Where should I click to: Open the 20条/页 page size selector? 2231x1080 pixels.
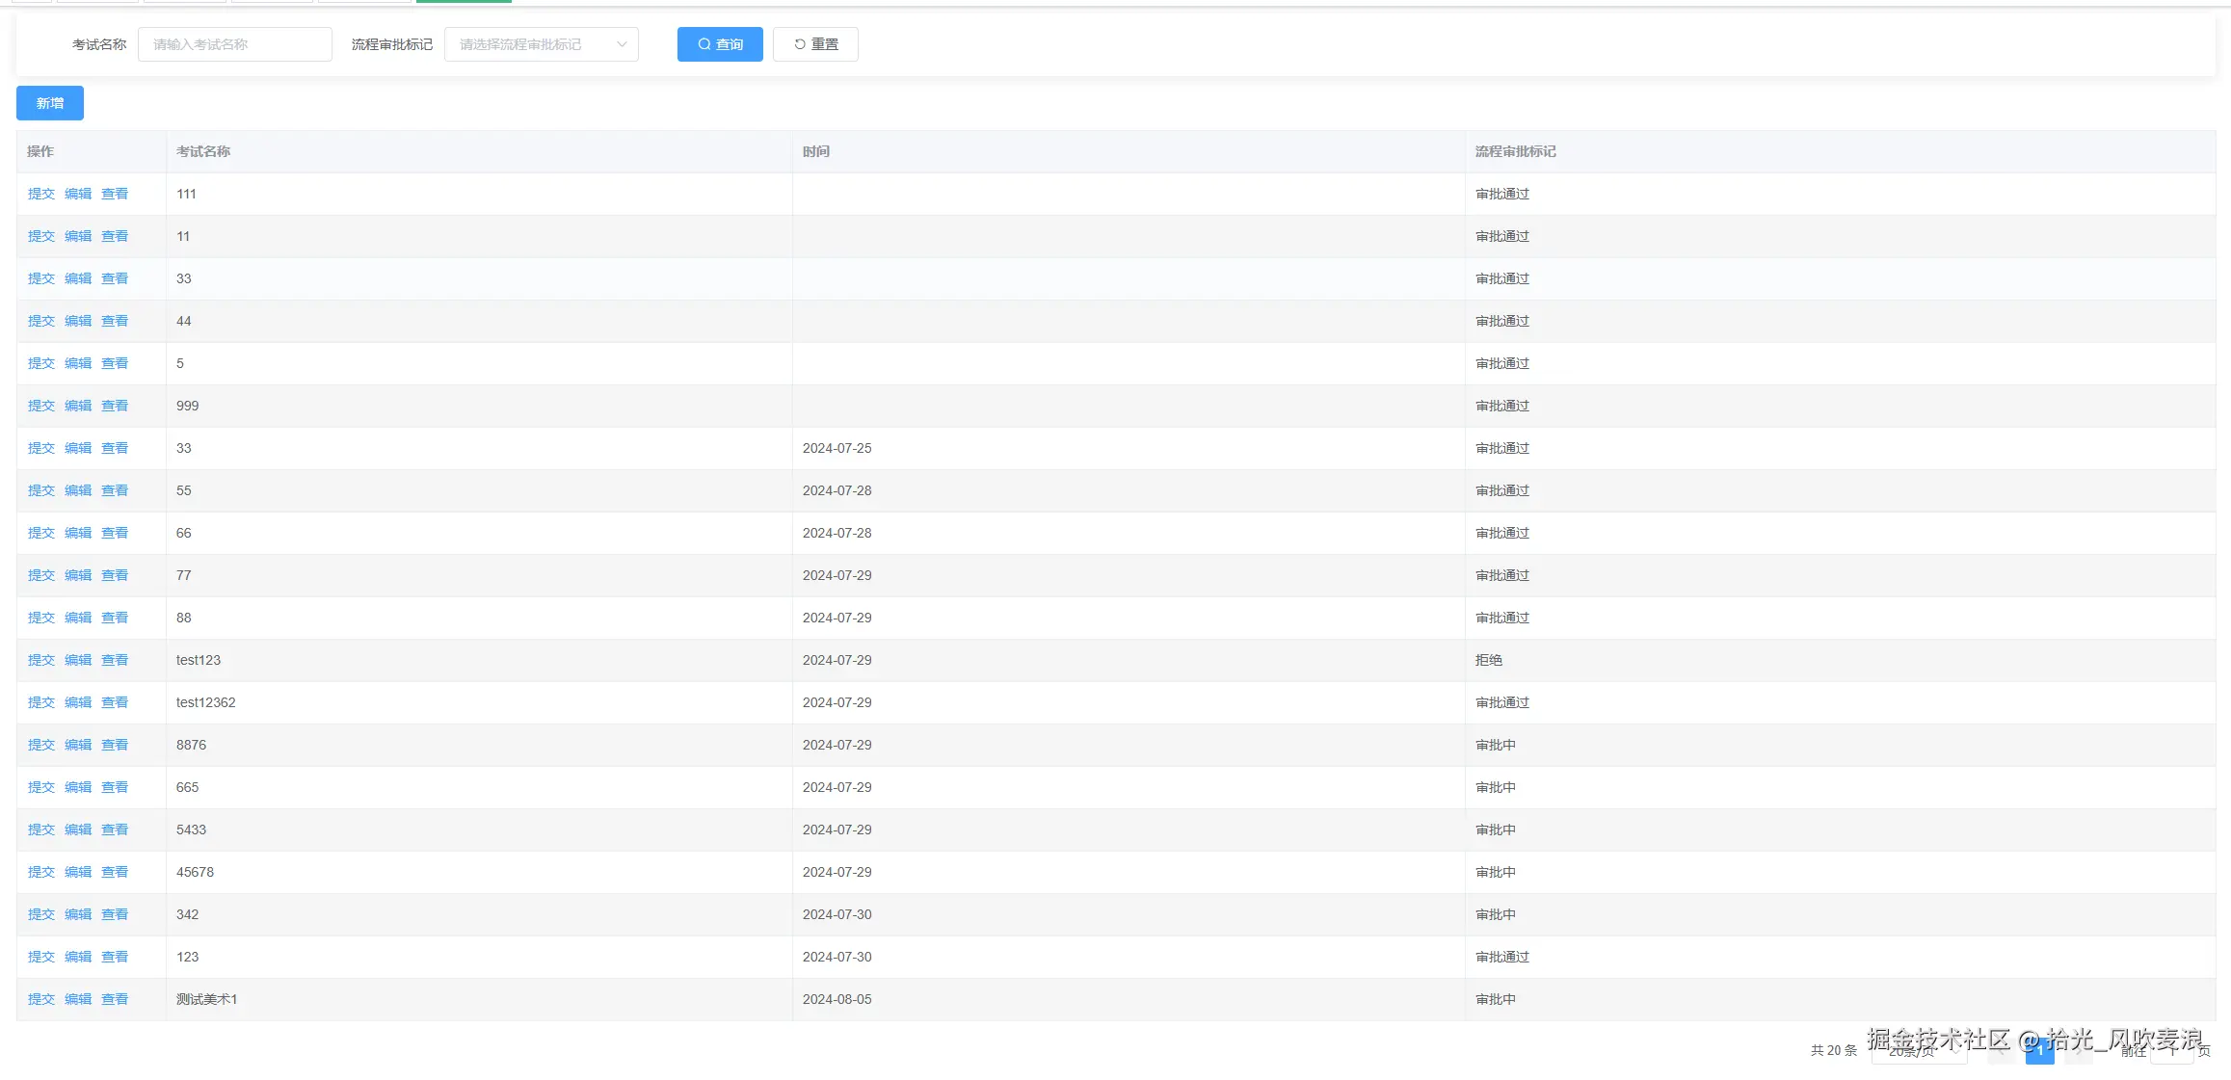1918,1052
